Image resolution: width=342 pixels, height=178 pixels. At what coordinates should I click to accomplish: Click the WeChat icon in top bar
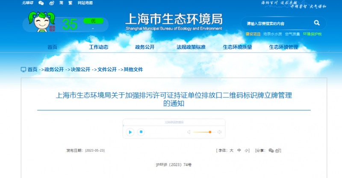[x=41, y=3]
